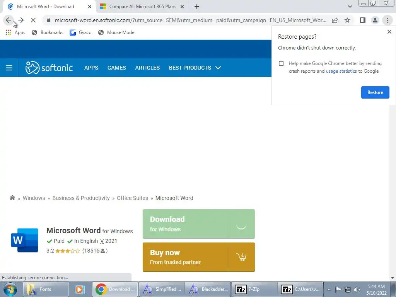Viewport: 396px width, 297px height.
Task: Click the shopping cart icon on Buy now
Action: point(241,257)
